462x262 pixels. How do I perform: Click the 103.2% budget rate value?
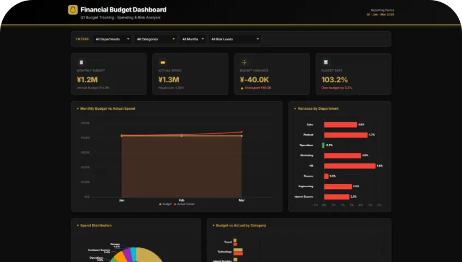point(334,80)
